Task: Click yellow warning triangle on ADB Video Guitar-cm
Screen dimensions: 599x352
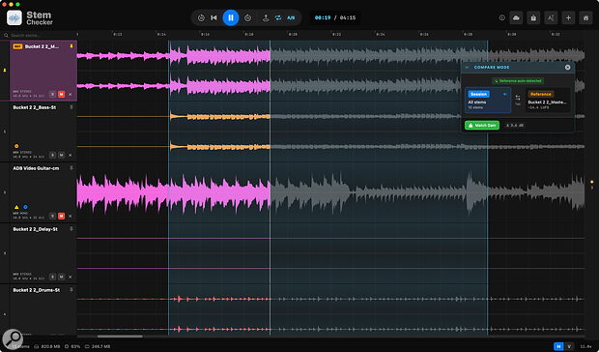Action: tap(16, 207)
